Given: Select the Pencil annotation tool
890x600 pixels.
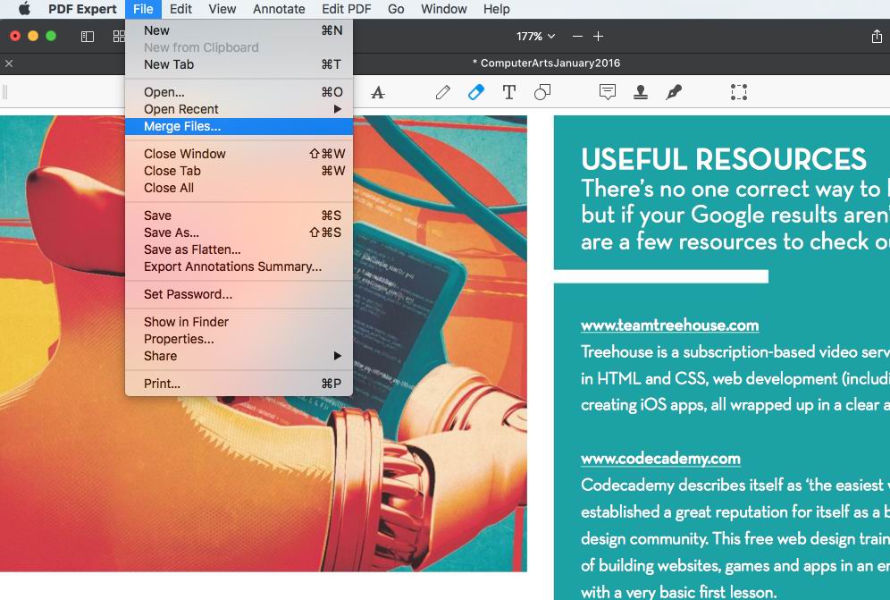Looking at the screenshot, I should tap(442, 91).
